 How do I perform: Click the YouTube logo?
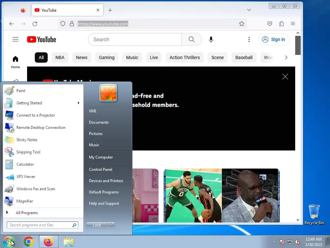pyautogui.click(x=42, y=39)
